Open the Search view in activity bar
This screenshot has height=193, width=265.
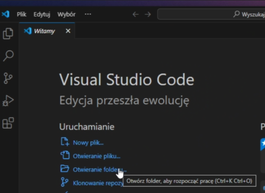(x=8, y=56)
